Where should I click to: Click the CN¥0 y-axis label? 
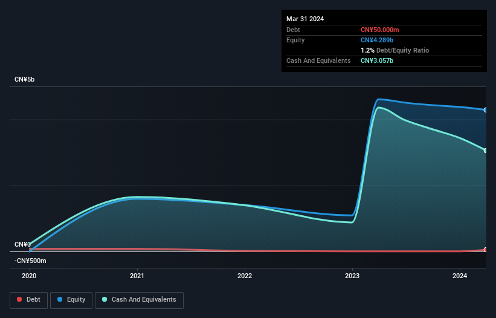pos(22,244)
